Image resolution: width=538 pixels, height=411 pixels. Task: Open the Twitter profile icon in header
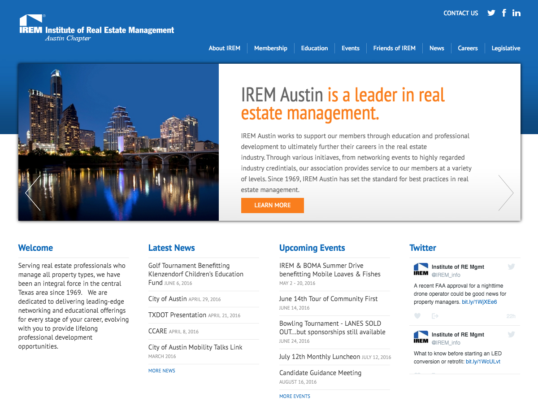pyautogui.click(x=491, y=13)
